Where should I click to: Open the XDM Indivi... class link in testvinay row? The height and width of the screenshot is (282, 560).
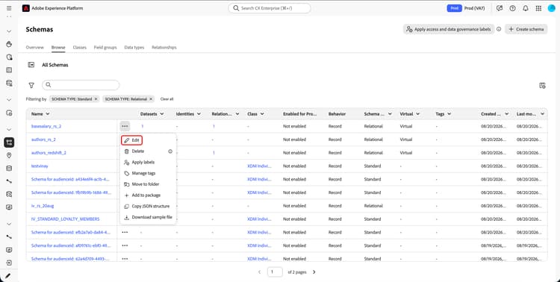coord(259,166)
